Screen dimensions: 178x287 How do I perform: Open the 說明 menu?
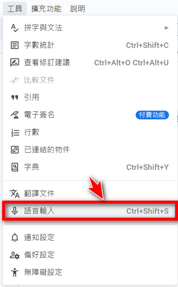tap(77, 9)
